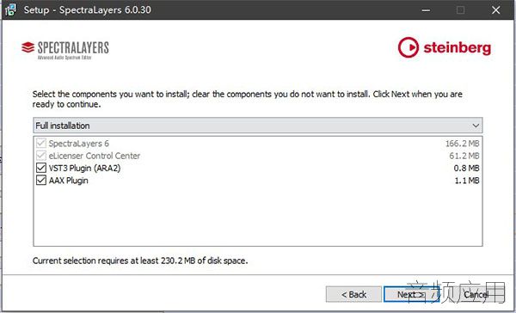Image resolution: width=516 pixels, height=313 pixels.
Task: Click the setup installer icon in title bar
Action: (x=10, y=9)
